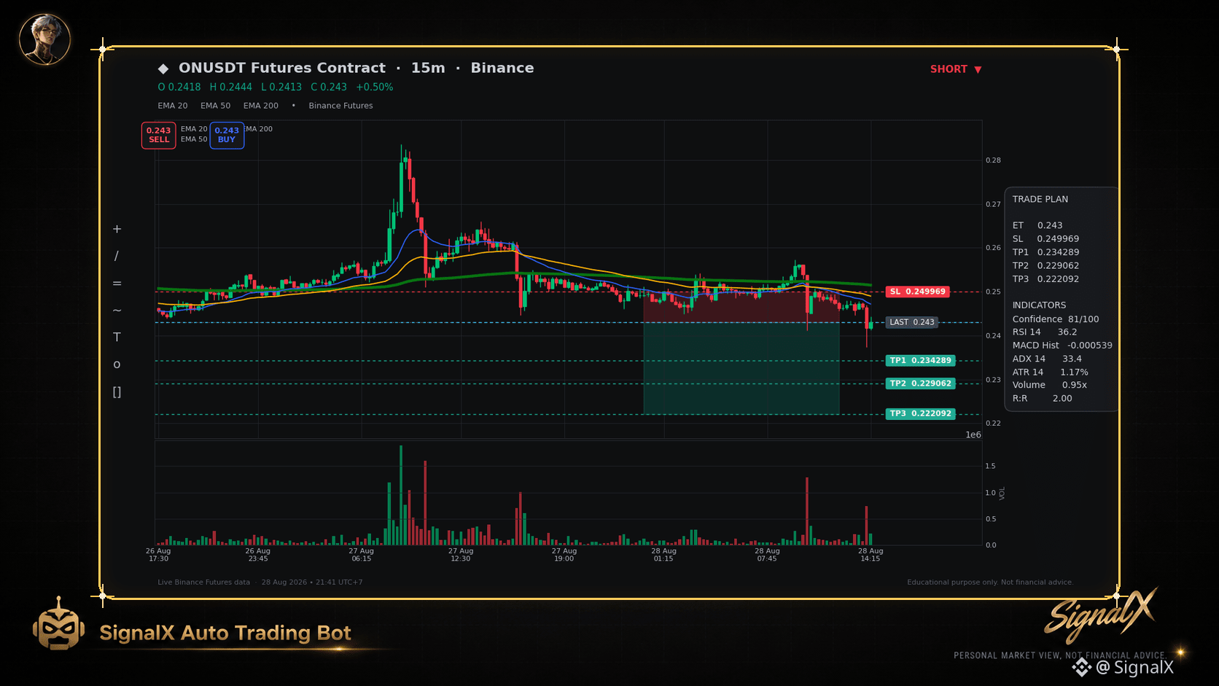Viewport: 1219px width, 686px height.
Task: Click the '28 Aug 2026 • 21:41 UTC+7' timestamp
Action: [x=312, y=582]
